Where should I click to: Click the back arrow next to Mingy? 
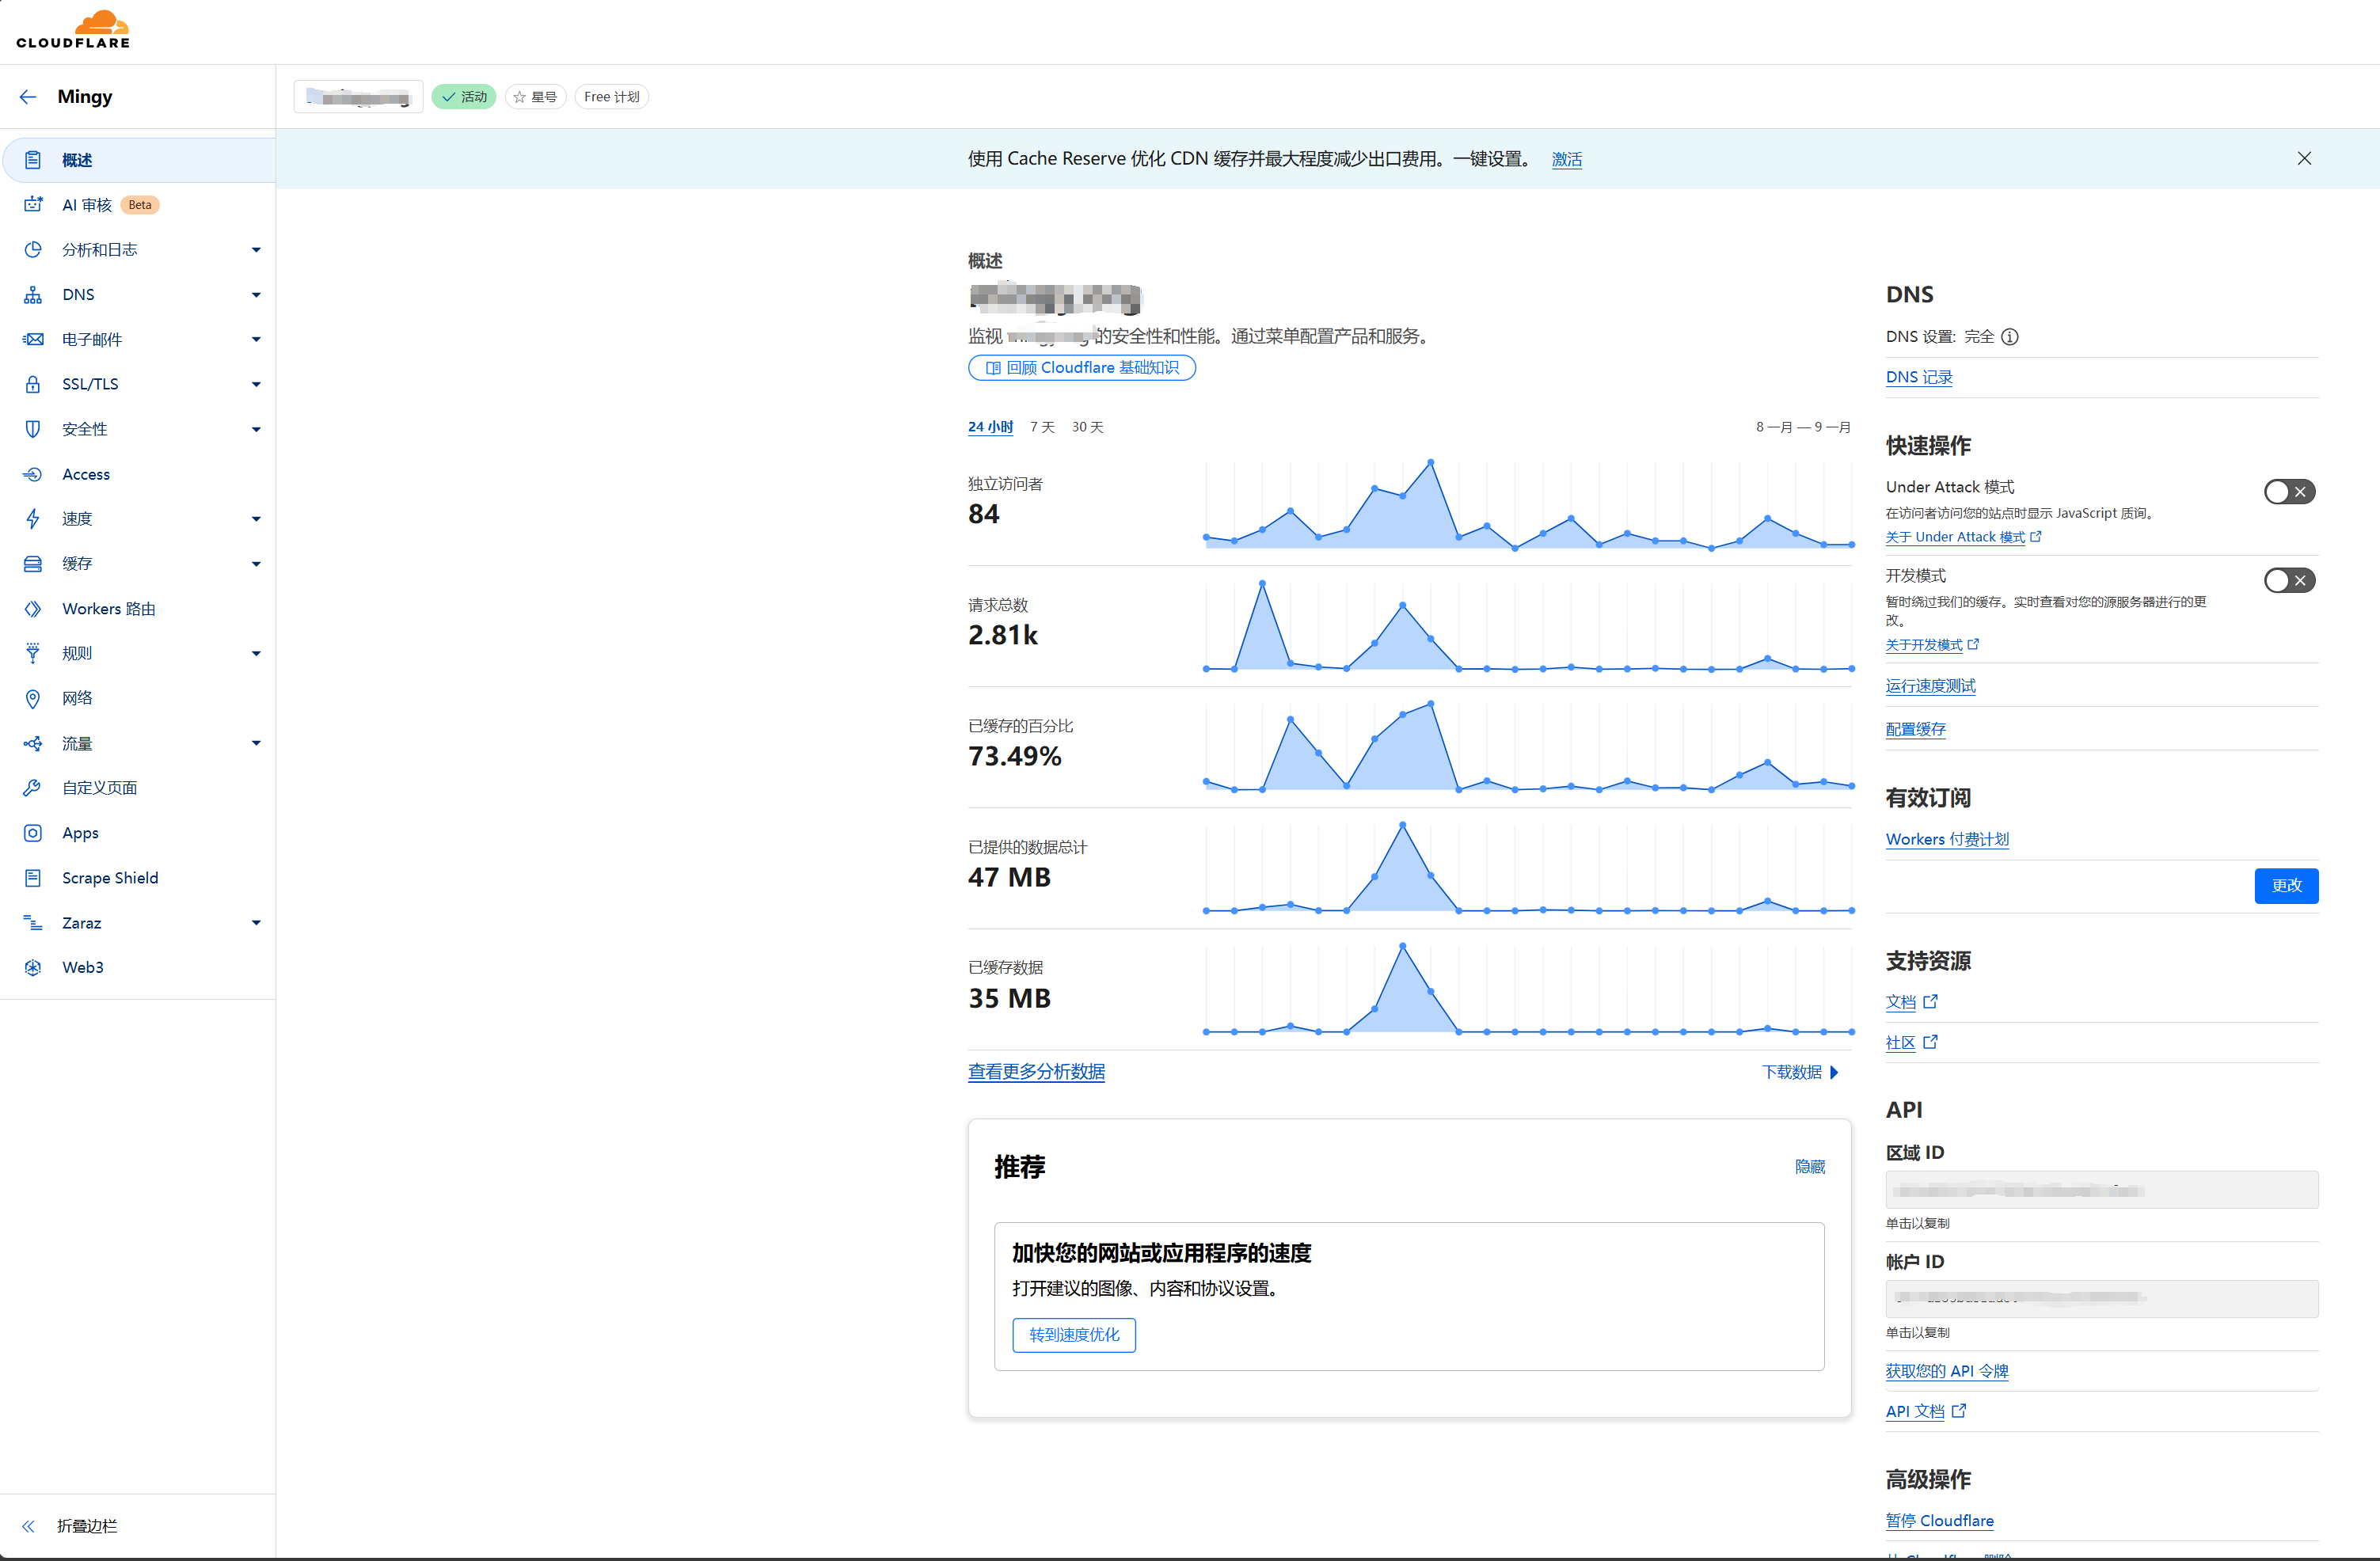[x=28, y=97]
